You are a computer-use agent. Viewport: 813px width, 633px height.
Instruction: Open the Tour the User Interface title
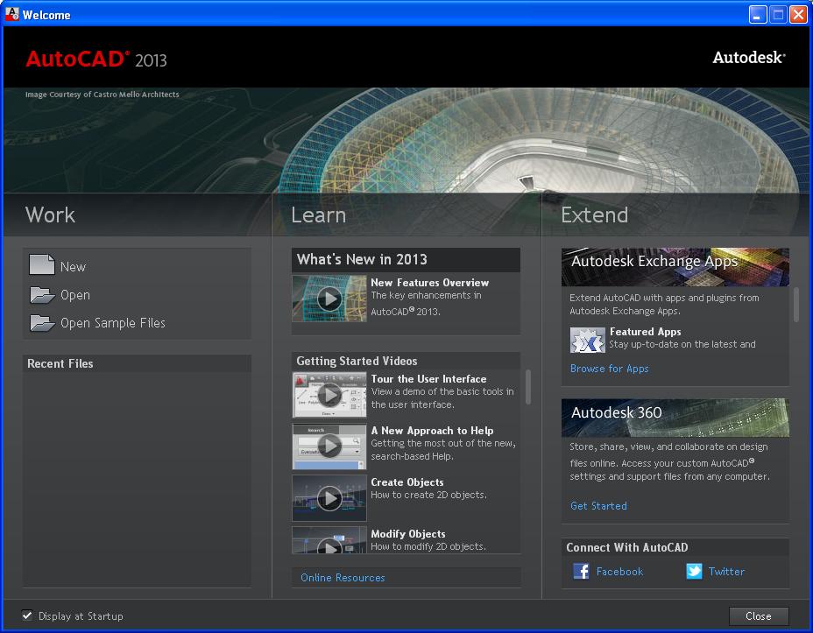pos(428,378)
